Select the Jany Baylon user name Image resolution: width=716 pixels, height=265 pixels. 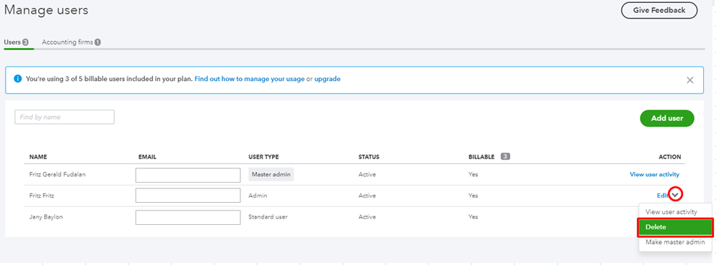tap(46, 217)
